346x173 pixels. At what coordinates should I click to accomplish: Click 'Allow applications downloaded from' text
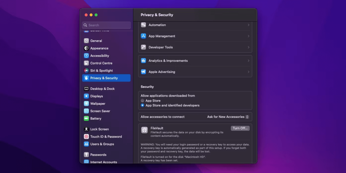point(168,96)
